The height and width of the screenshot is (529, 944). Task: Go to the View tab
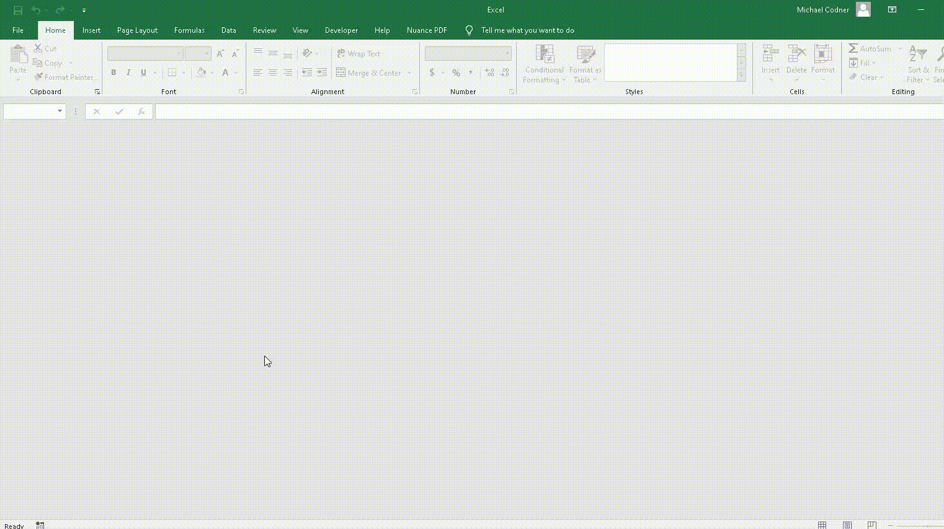coord(300,30)
